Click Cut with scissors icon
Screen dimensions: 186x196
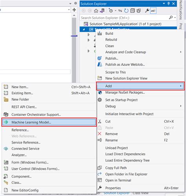[x=140, y=121]
